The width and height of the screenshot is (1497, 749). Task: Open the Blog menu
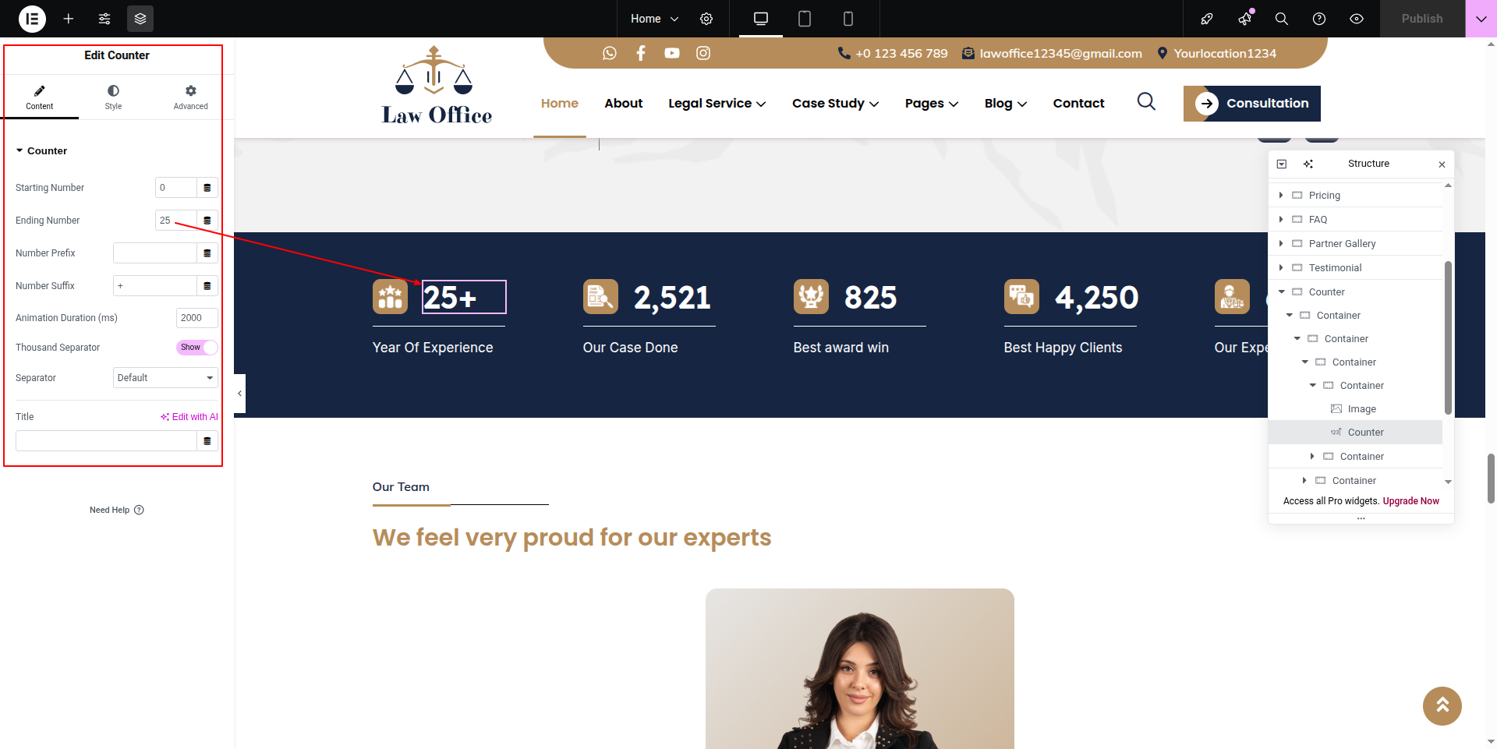click(1006, 103)
